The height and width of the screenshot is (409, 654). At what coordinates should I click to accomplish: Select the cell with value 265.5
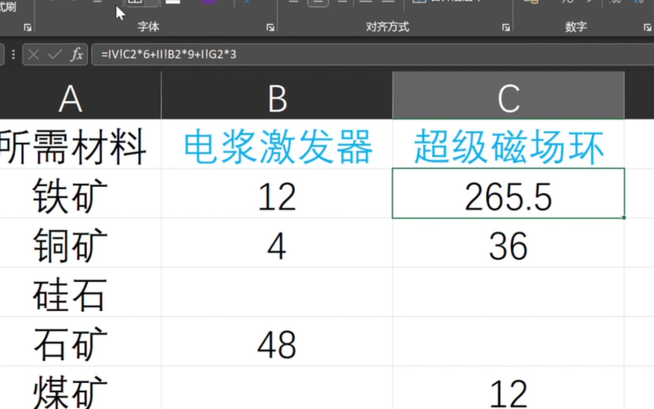click(x=508, y=193)
